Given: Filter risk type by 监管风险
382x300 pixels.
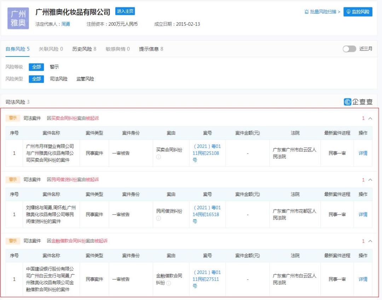Looking at the screenshot, I should click(x=85, y=79).
